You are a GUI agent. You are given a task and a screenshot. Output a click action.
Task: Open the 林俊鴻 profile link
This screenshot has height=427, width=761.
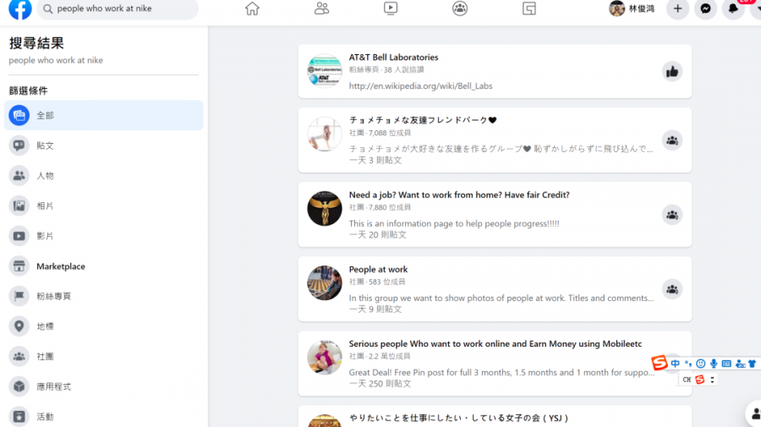pos(632,8)
